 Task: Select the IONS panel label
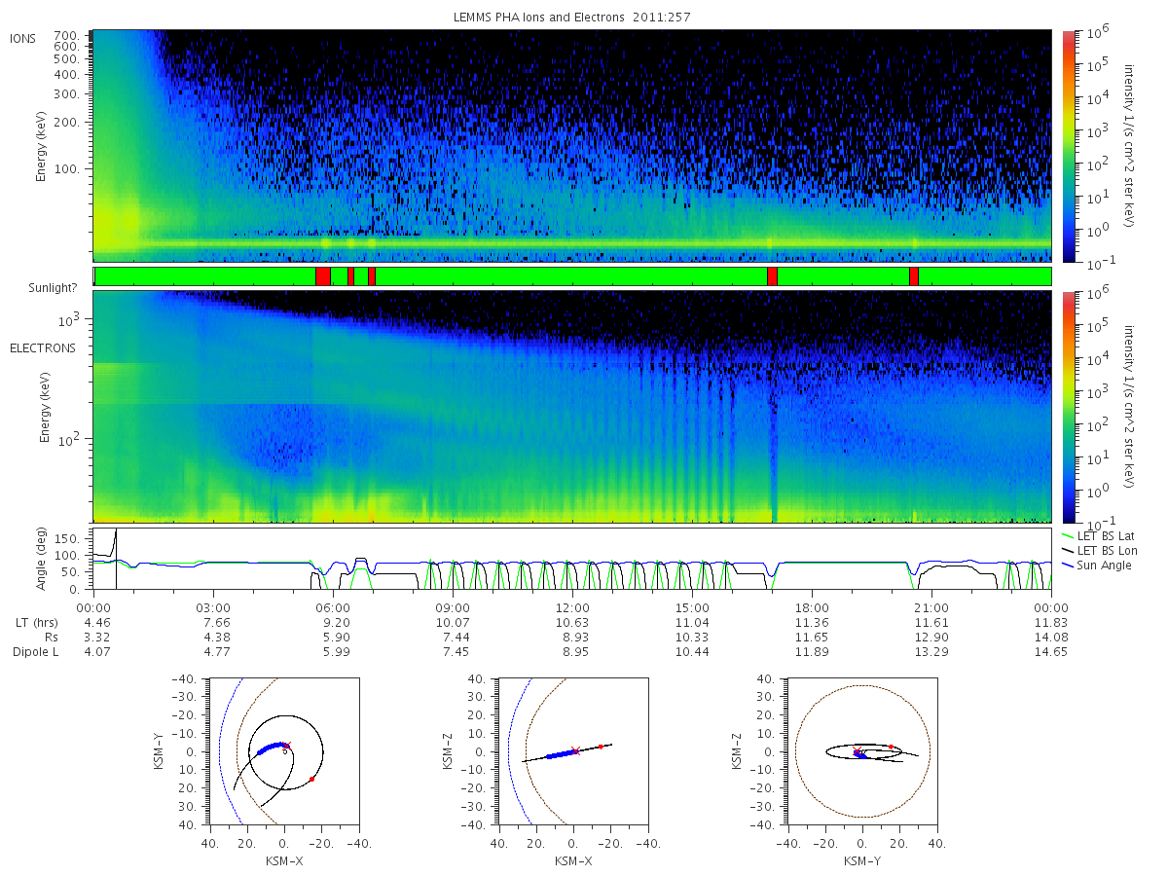point(22,39)
